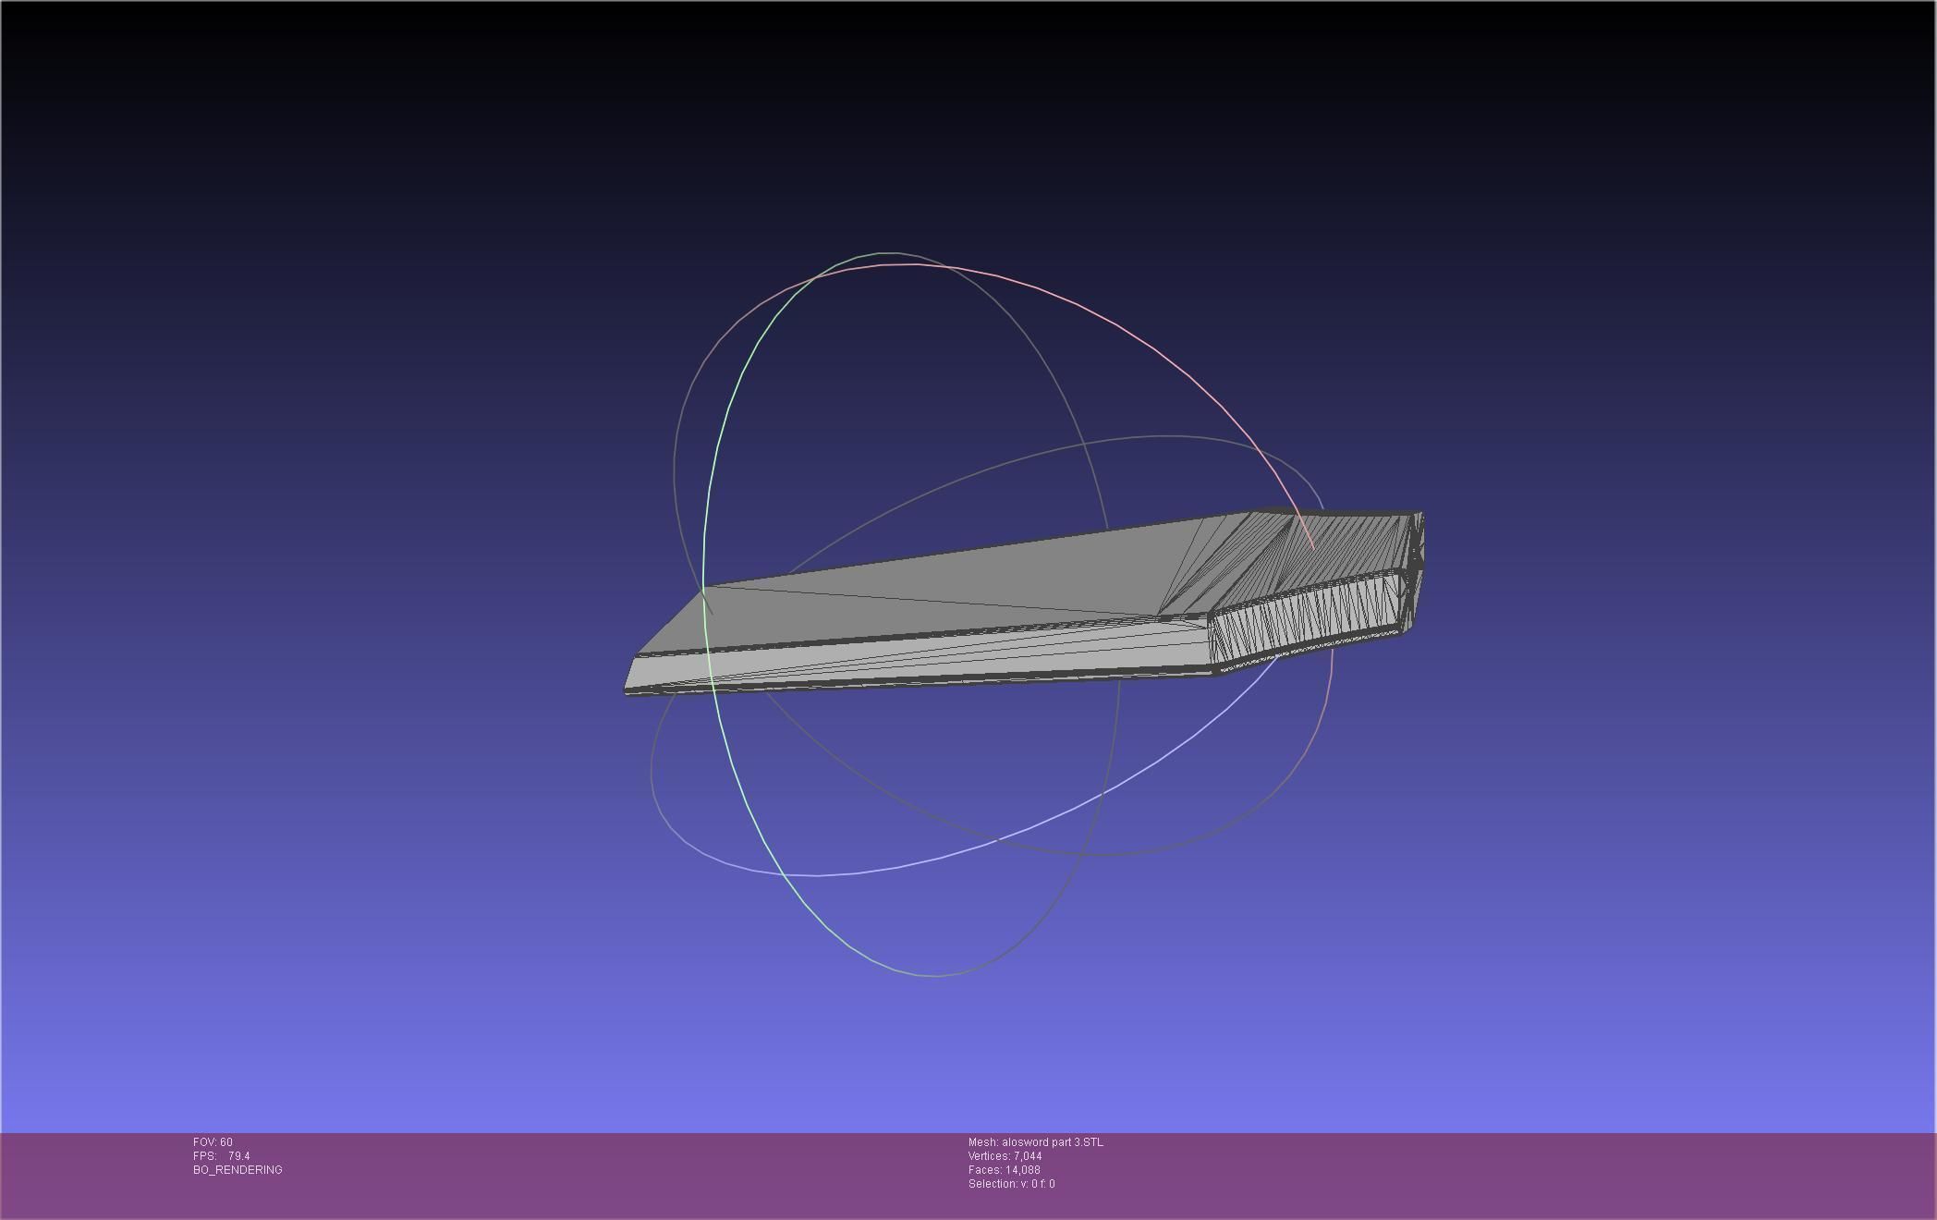Click the 'BO_RENDERING' label
1937x1220 pixels.
pyautogui.click(x=238, y=1170)
